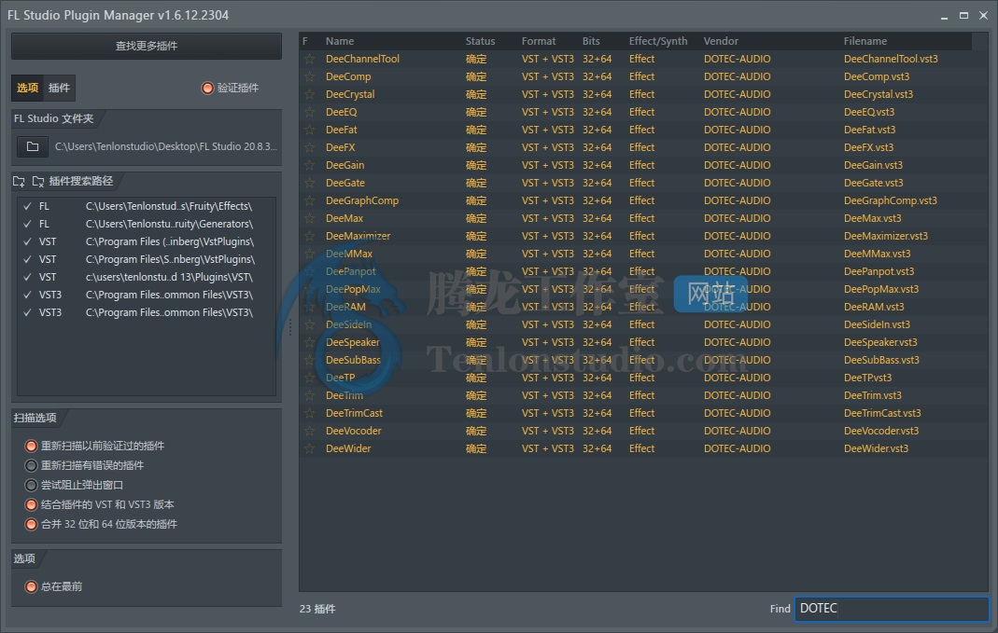
Task: Mark DeeGate as favorite
Action: coord(309,183)
